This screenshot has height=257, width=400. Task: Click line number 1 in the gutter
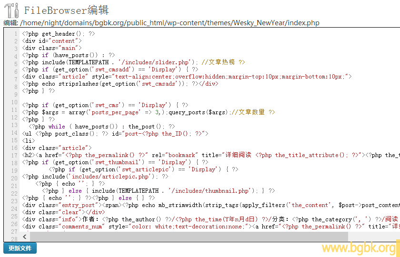pos(16,34)
